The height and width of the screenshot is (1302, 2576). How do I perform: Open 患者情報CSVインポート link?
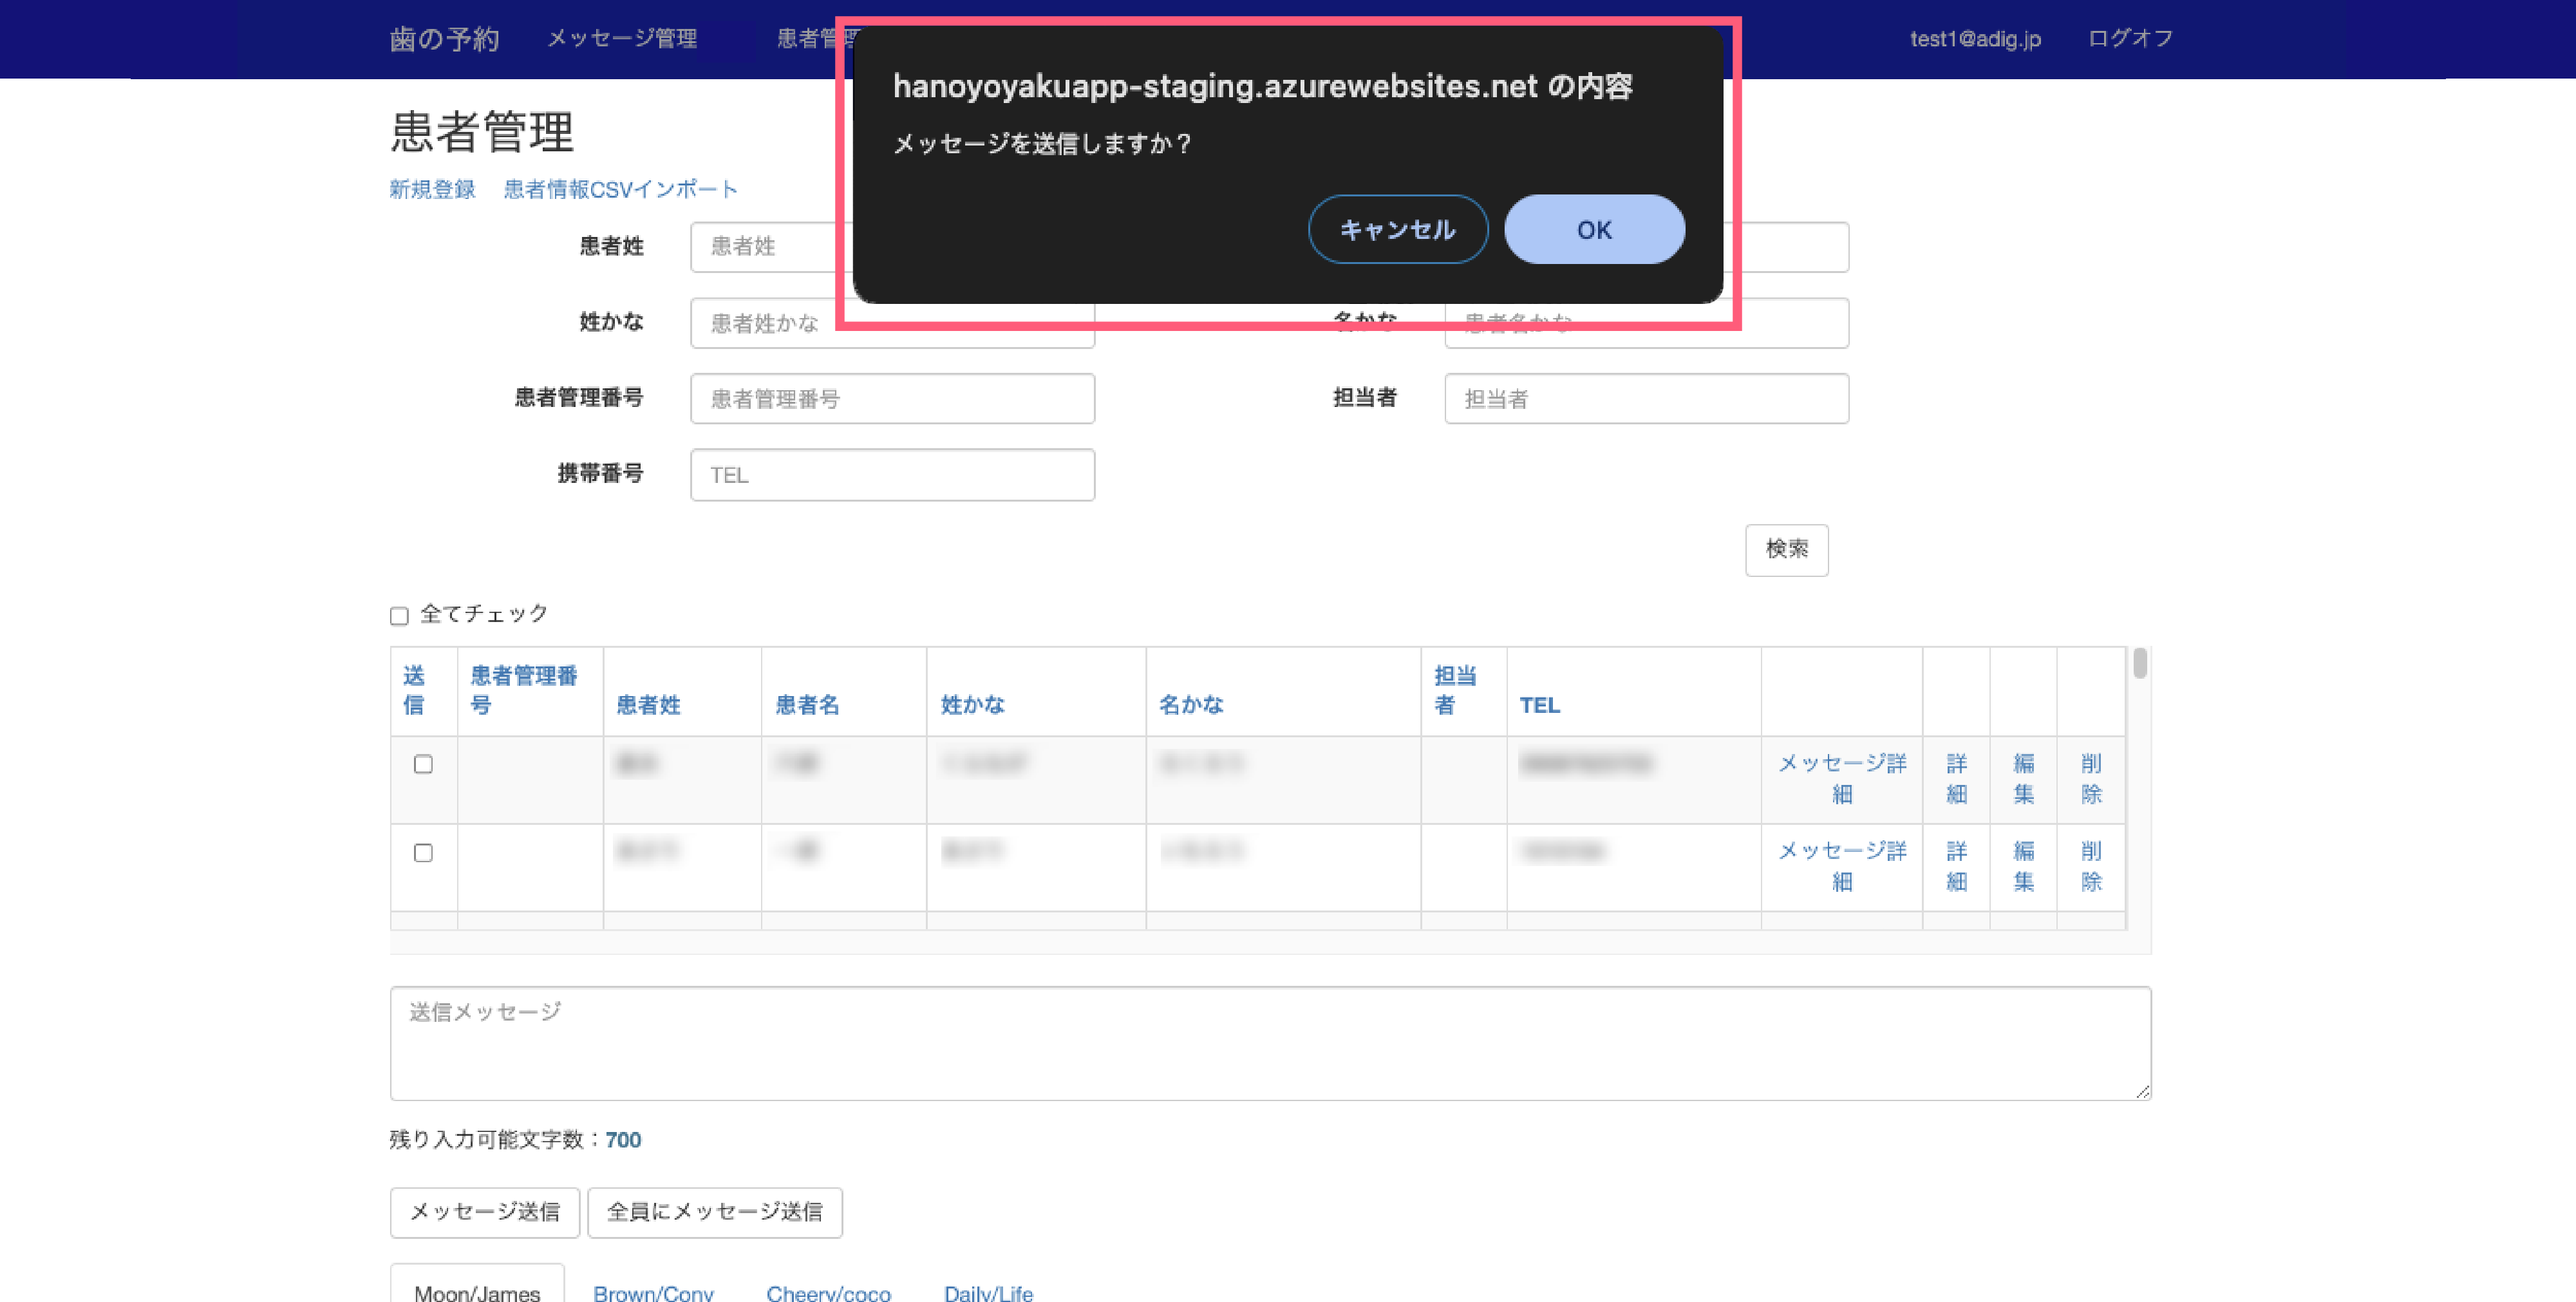pyautogui.click(x=620, y=189)
